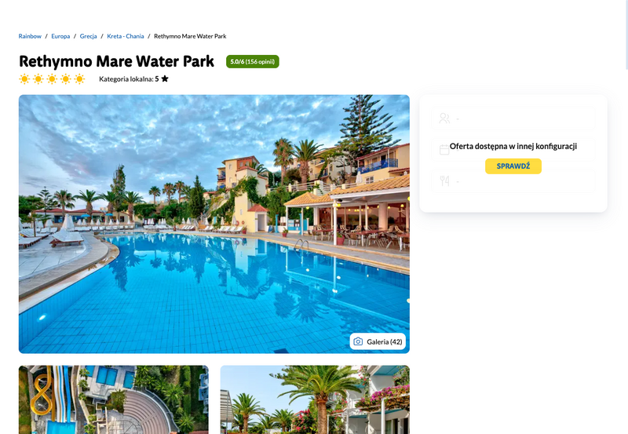Click the guests people icon in booking panel
This screenshot has height=434, width=628.
444,118
